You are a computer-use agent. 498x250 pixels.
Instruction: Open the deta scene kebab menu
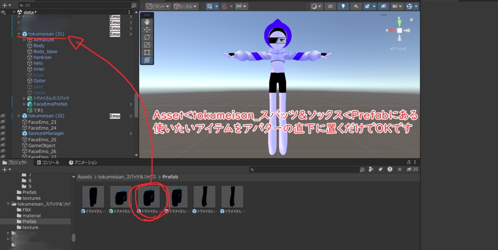tap(129, 12)
